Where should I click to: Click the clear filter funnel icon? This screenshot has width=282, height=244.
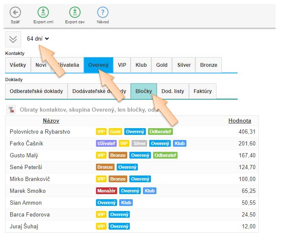[11, 110]
